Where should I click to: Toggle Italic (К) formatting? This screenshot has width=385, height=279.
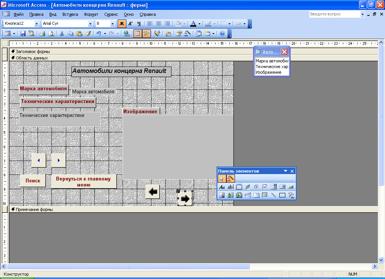[x=130, y=24]
